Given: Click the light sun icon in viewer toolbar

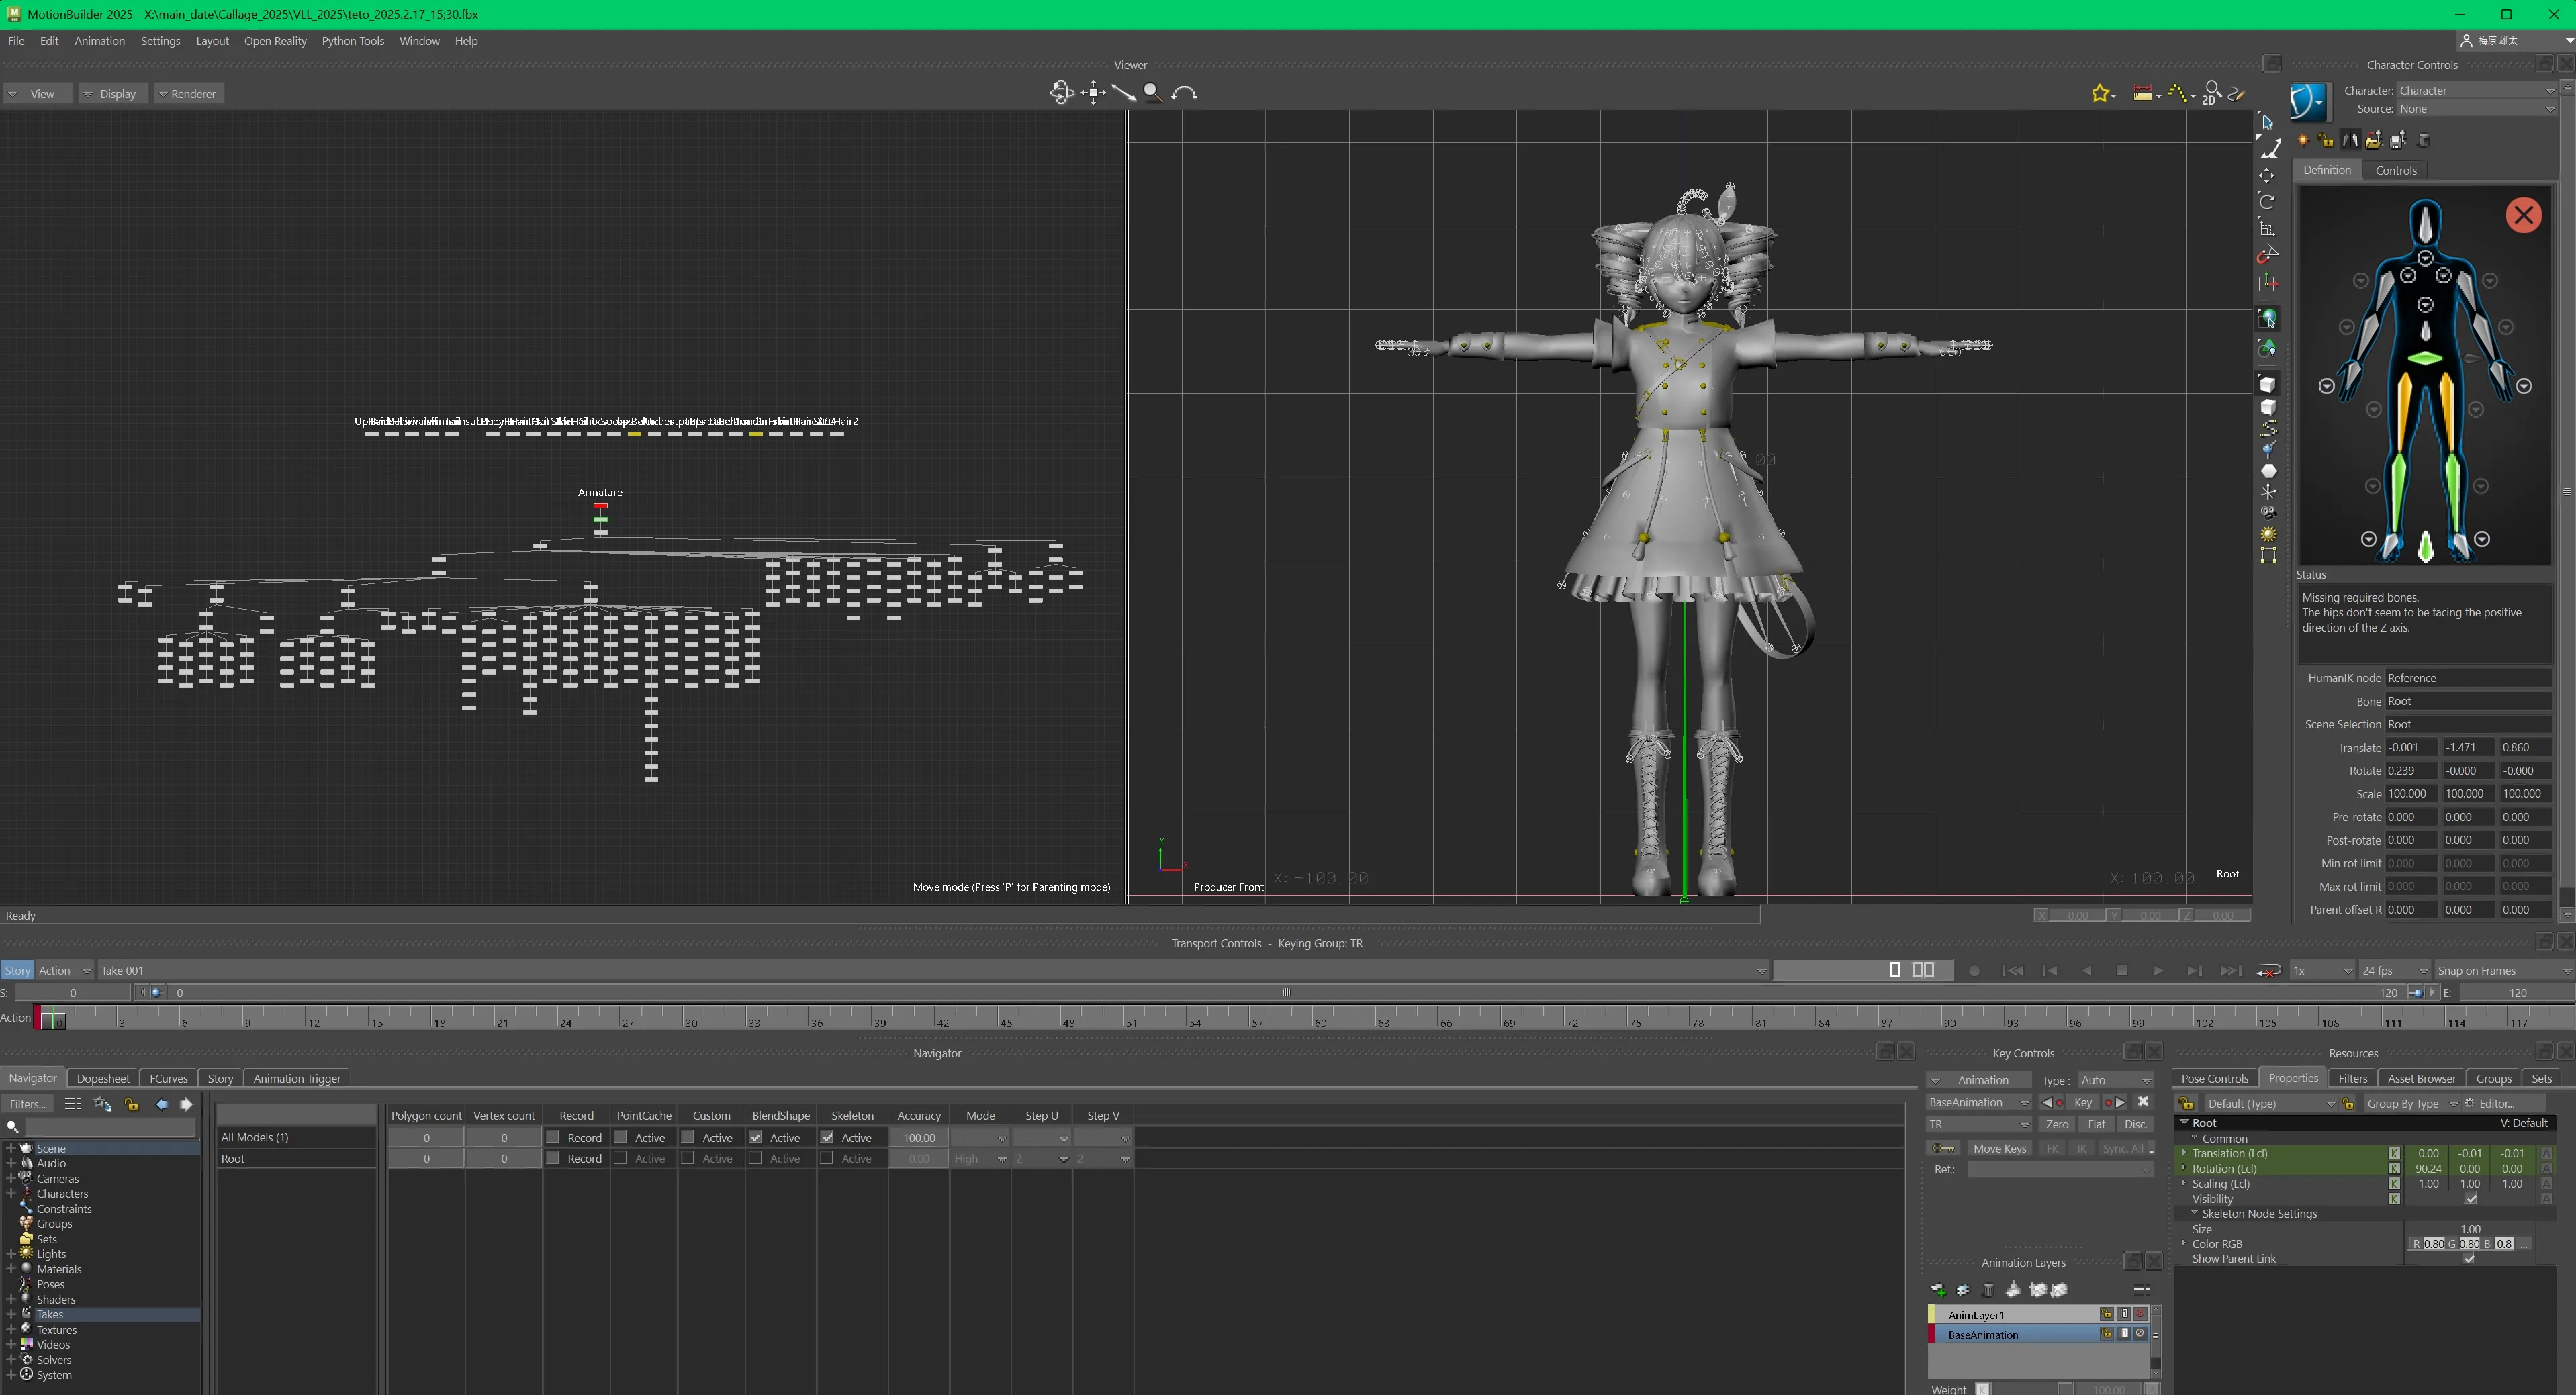Looking at the screenshot, I should click(x=2268, y=534).
